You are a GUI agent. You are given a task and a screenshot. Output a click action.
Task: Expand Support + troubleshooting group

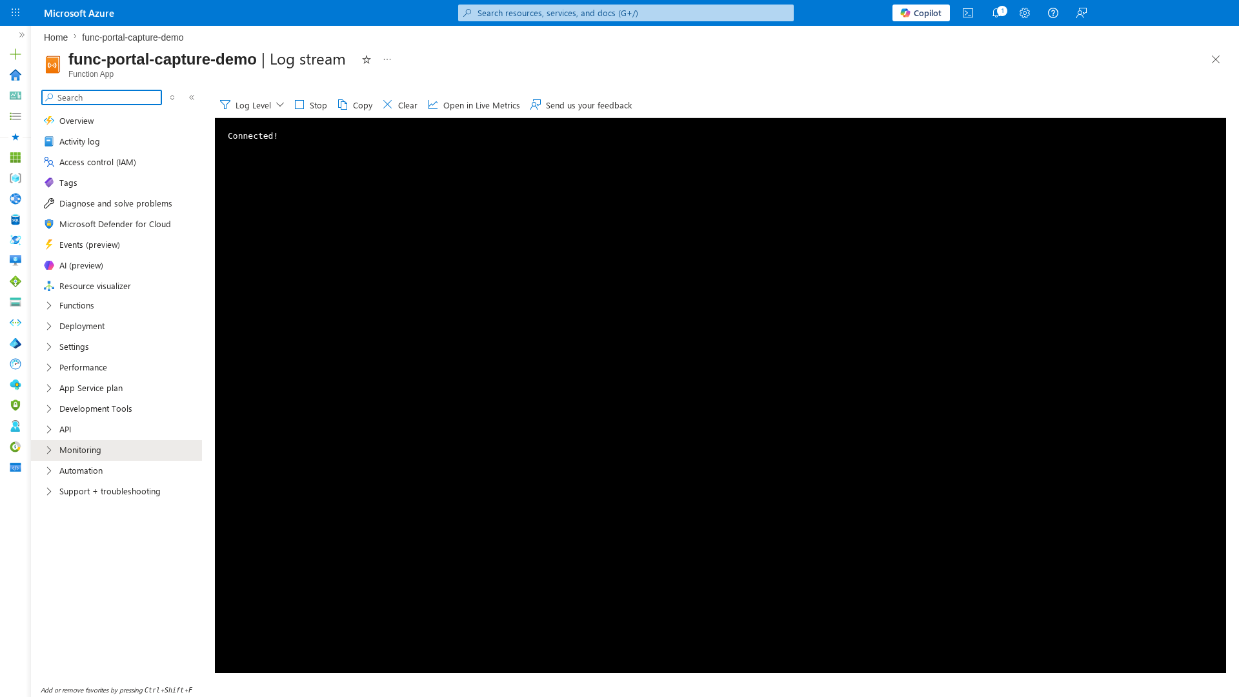[116, 492]
